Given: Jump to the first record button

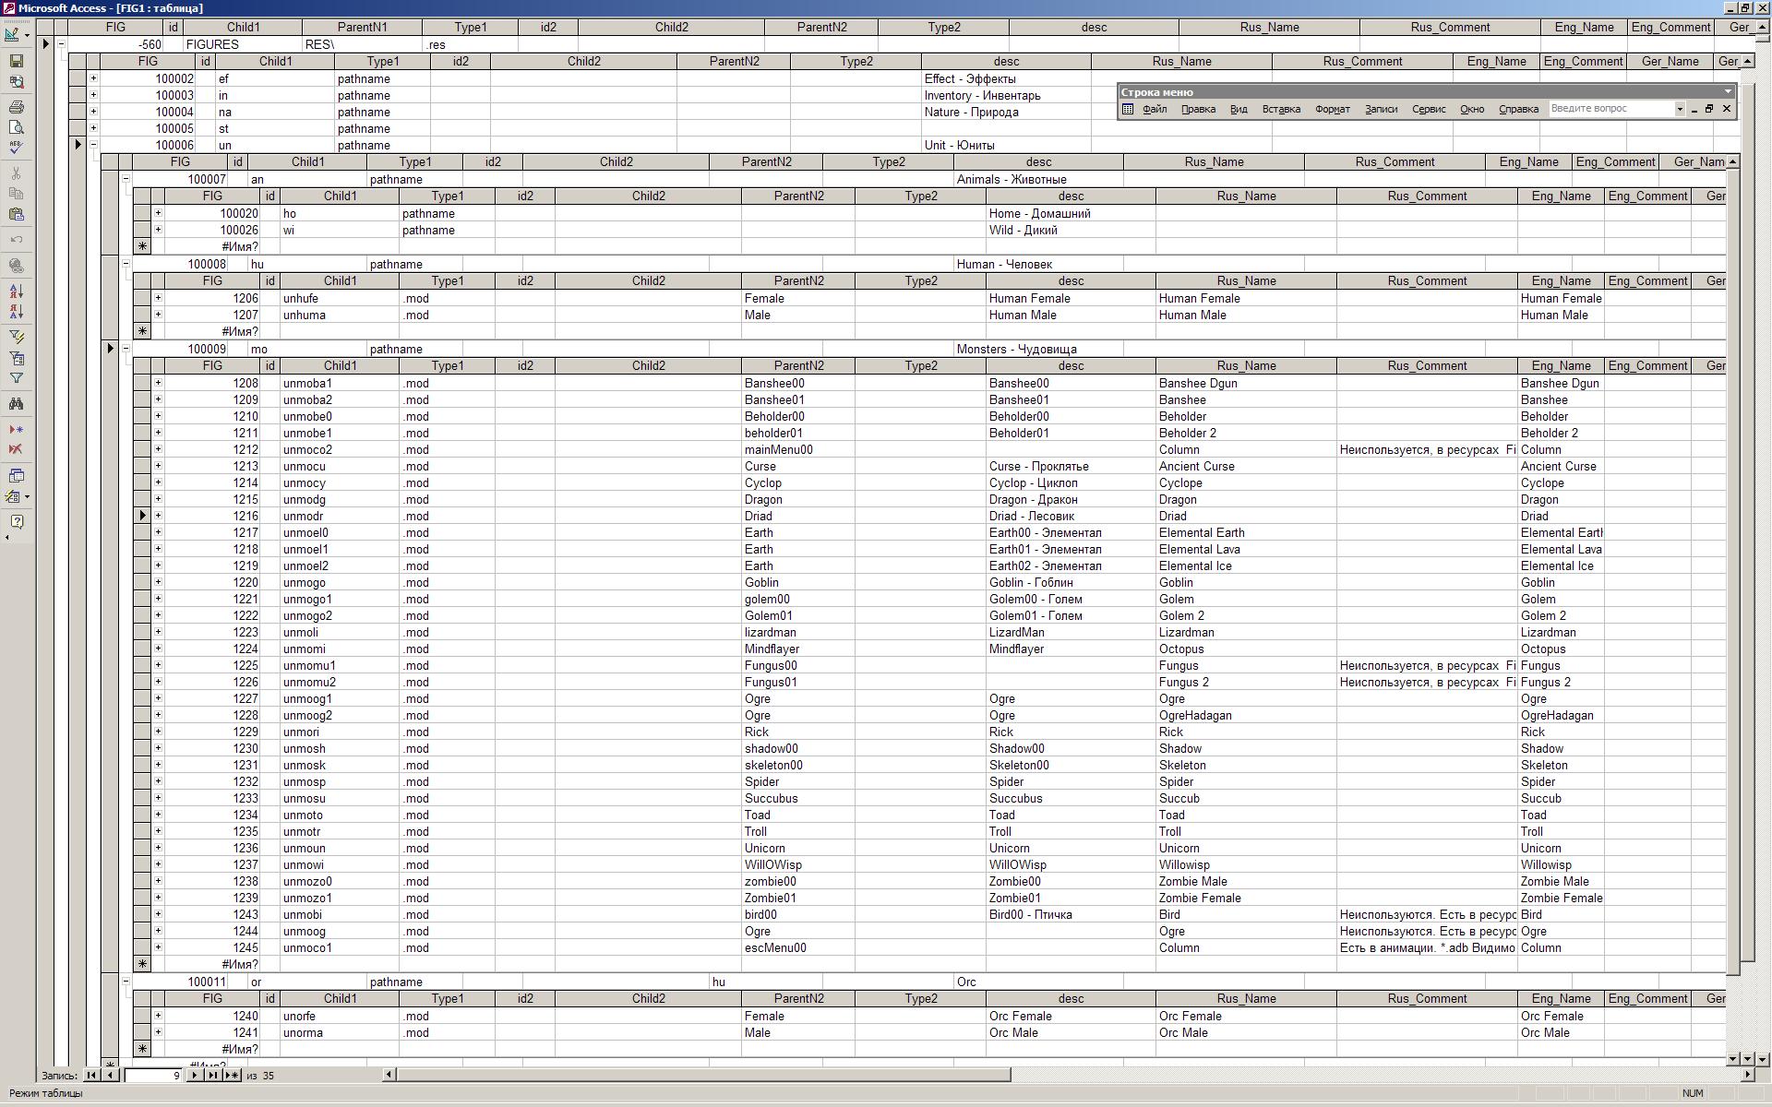Looking at the screenshot, I should (91, 1075).
